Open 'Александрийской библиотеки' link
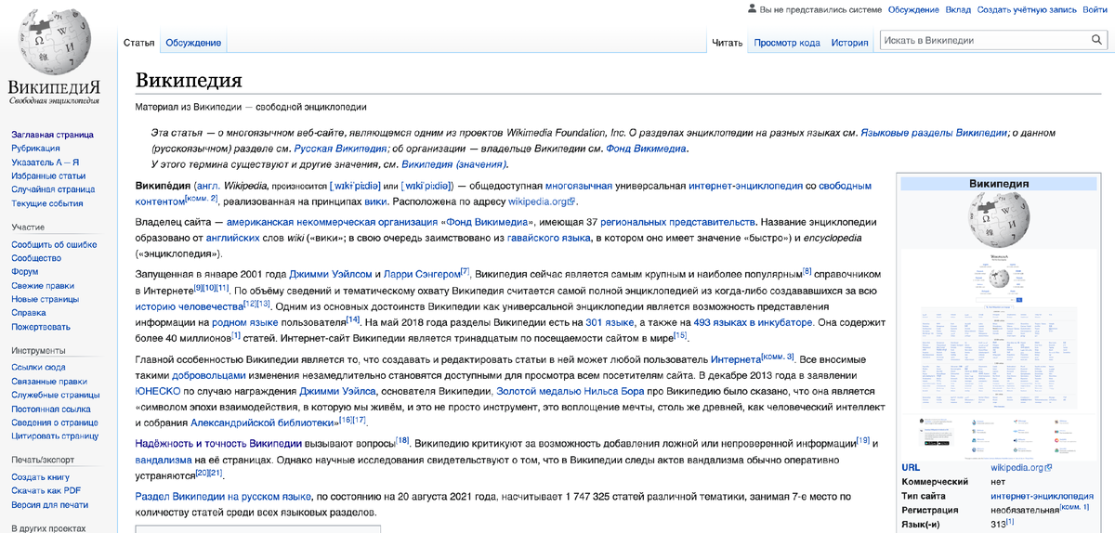The image size is (1115, 533). click(x=262, y=422)
